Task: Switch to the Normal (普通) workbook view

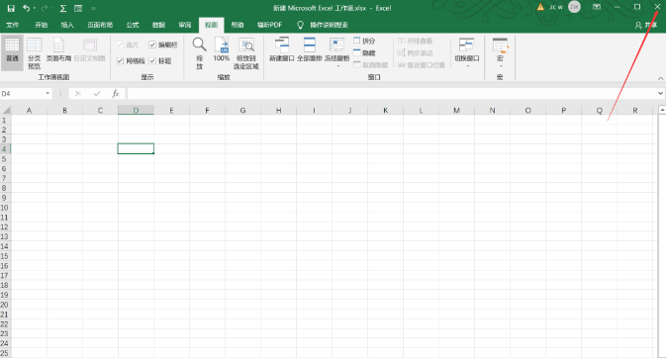Action: pyautogui.click(x=12, y=52)
